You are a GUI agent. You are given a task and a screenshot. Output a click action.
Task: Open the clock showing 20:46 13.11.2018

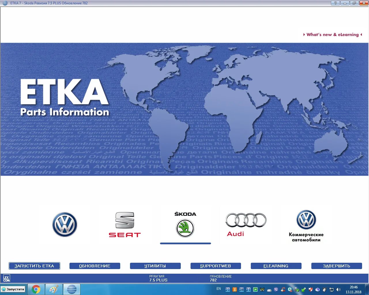coord(353,290)
